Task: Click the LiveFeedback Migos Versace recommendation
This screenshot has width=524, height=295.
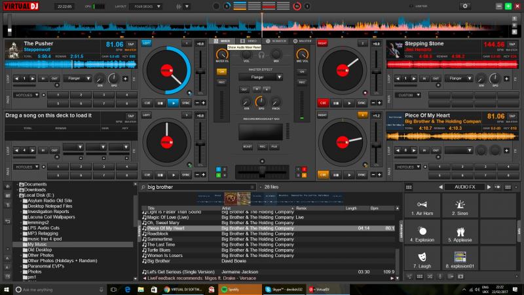Action: click(202, 278)
